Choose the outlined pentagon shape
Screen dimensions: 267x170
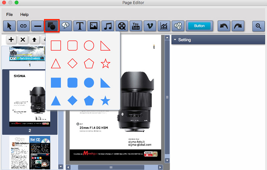tap(89, 63)
